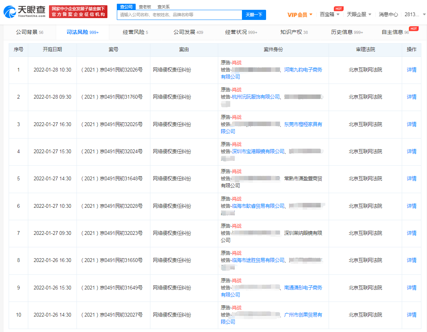
Task: Click plaintiff 肖战 in row 1
Action: 237,63
